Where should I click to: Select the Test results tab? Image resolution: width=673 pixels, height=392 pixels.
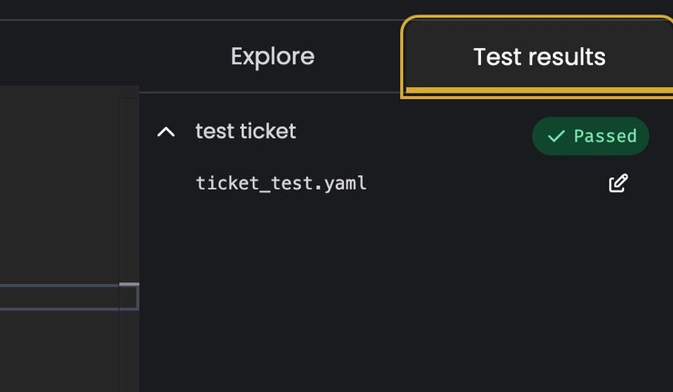tap(538, 57)
